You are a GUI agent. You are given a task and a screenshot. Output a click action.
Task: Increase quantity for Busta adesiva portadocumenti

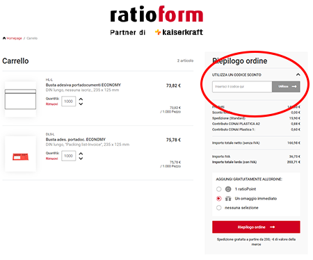coord(81,99)
